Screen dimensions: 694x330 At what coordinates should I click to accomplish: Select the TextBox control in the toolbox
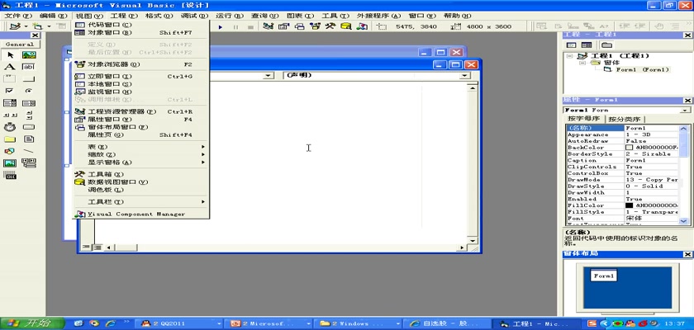pos(29,67)
